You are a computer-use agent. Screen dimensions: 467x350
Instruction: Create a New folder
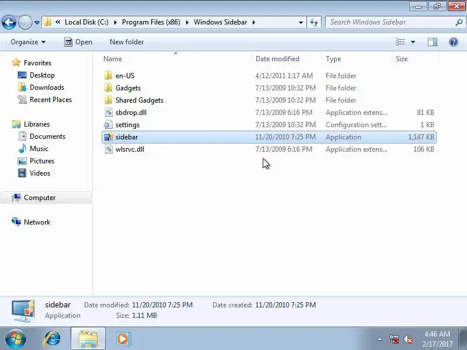[x=127, y=42]
